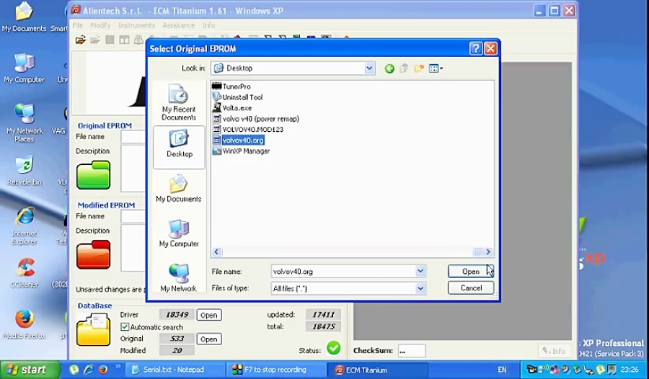The height and width of the screenshot is (379, 649).
Task: Open My Documents desktop icon
Action: pyautogui.click(x=24, y=17)
